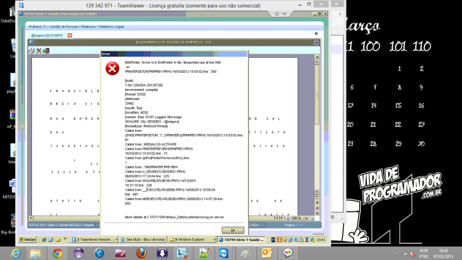Click the scroll up arrow in the lower button stack
The width and height of the screenshot is (462, 260).
(317, 192)
